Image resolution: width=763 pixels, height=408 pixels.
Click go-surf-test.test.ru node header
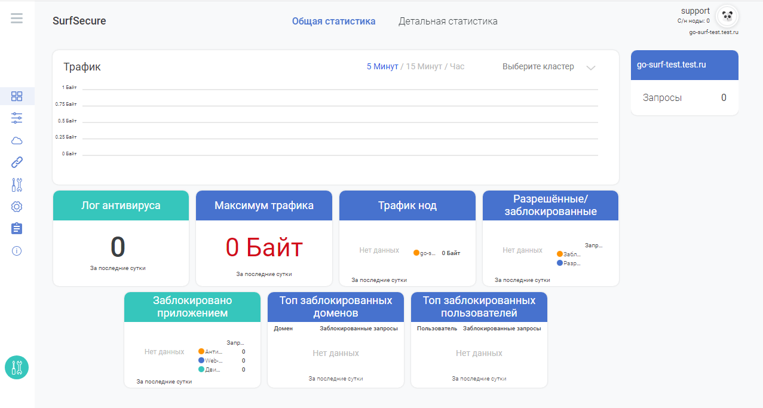[x=685, y=65]
